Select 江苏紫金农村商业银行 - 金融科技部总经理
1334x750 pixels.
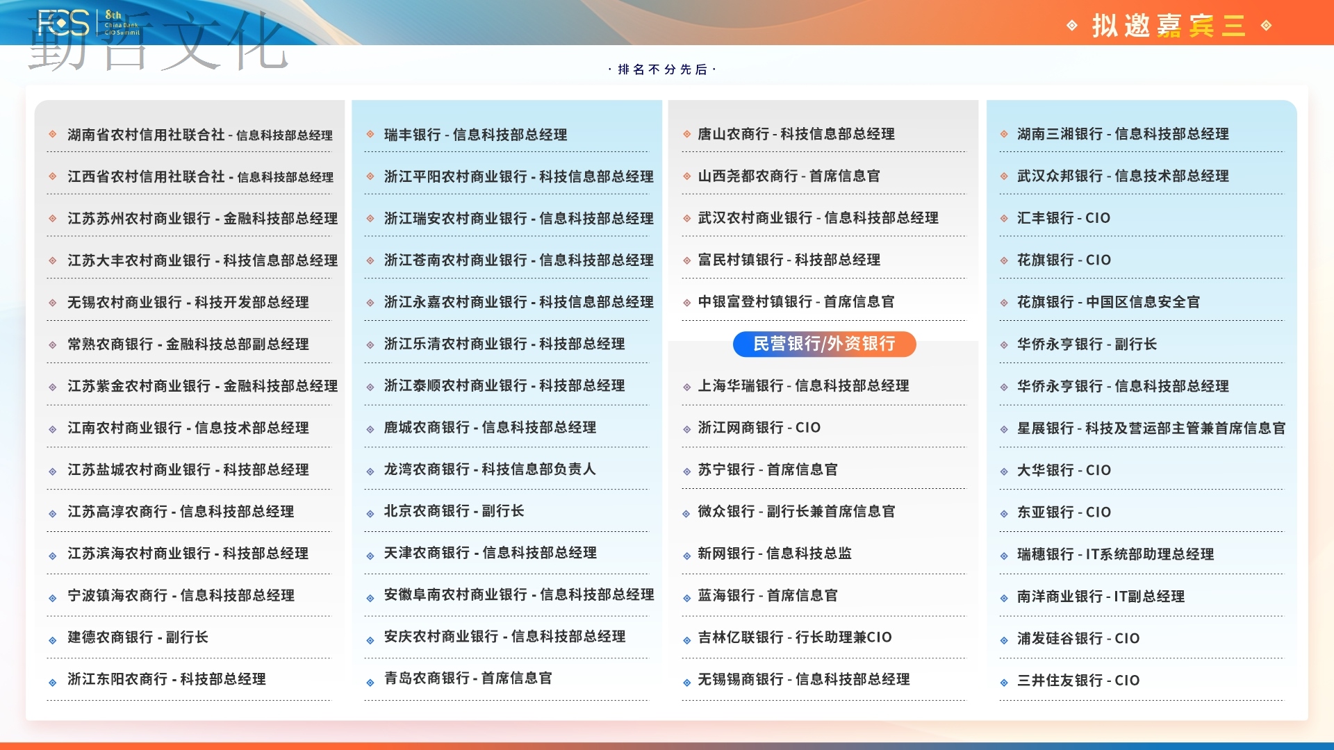pyautogui.click(x=202, y=385)
